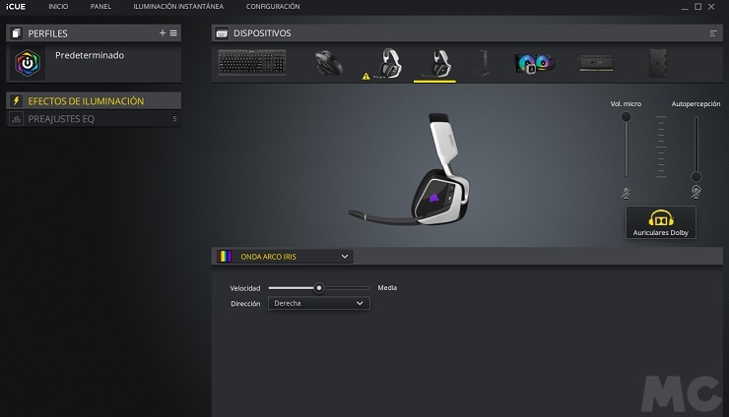Viewport: 729px width, 417px height.
Task: Open the profiles list menu icon
Action: tap(173, 33)
